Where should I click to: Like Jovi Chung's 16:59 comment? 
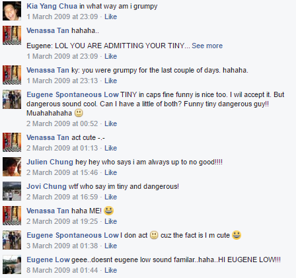pos(110,197)
